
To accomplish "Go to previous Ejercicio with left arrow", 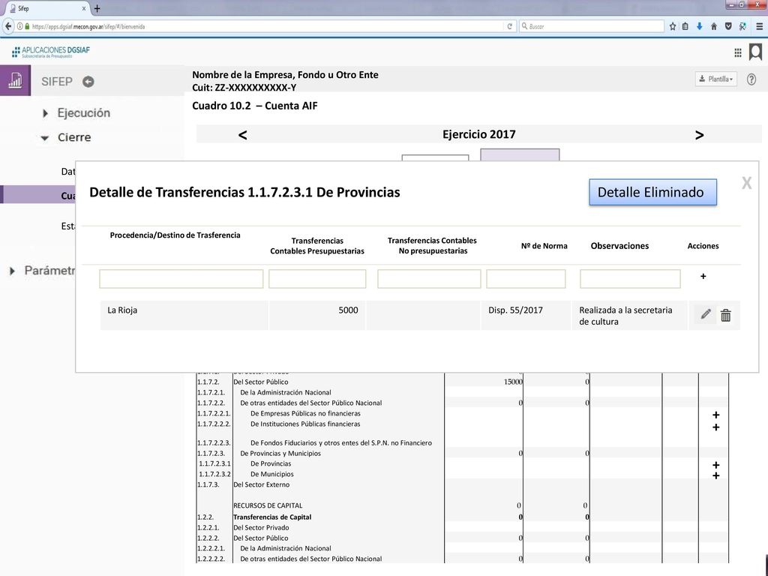I will point(242,135).
